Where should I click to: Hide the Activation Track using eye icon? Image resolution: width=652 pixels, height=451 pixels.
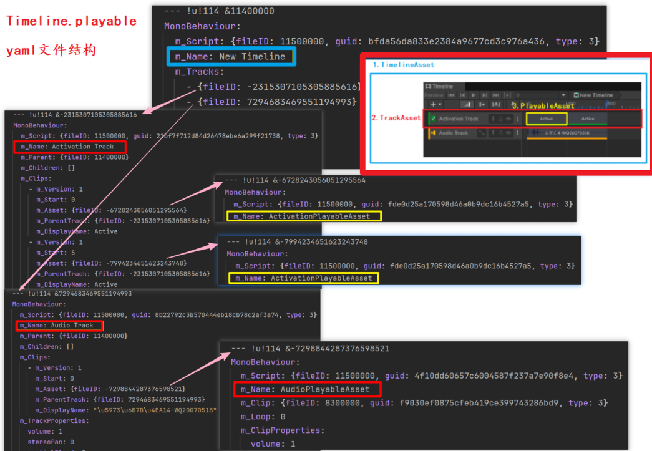508,119
